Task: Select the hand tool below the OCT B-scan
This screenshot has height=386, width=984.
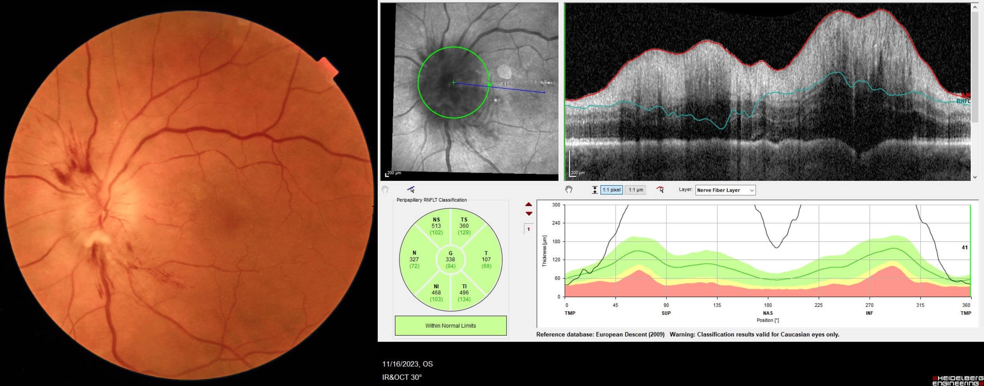Action: [569, 190]
